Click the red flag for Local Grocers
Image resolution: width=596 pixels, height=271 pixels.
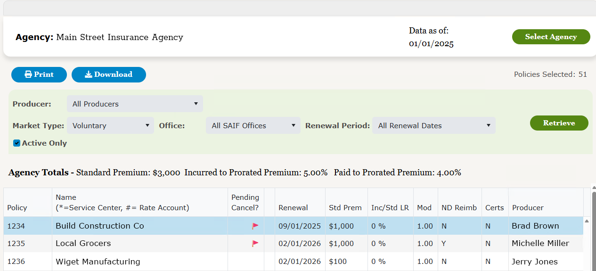tap(255, 244)
